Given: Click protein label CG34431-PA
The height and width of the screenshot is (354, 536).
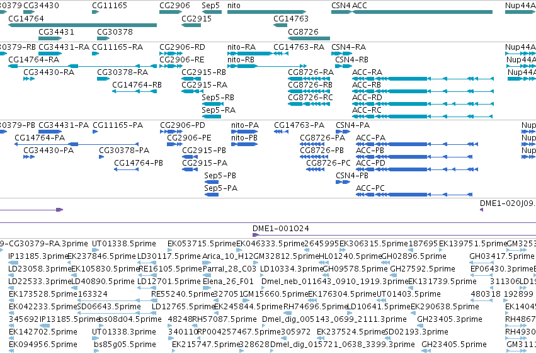Looking at the screenshot, I should pos(64,125).
